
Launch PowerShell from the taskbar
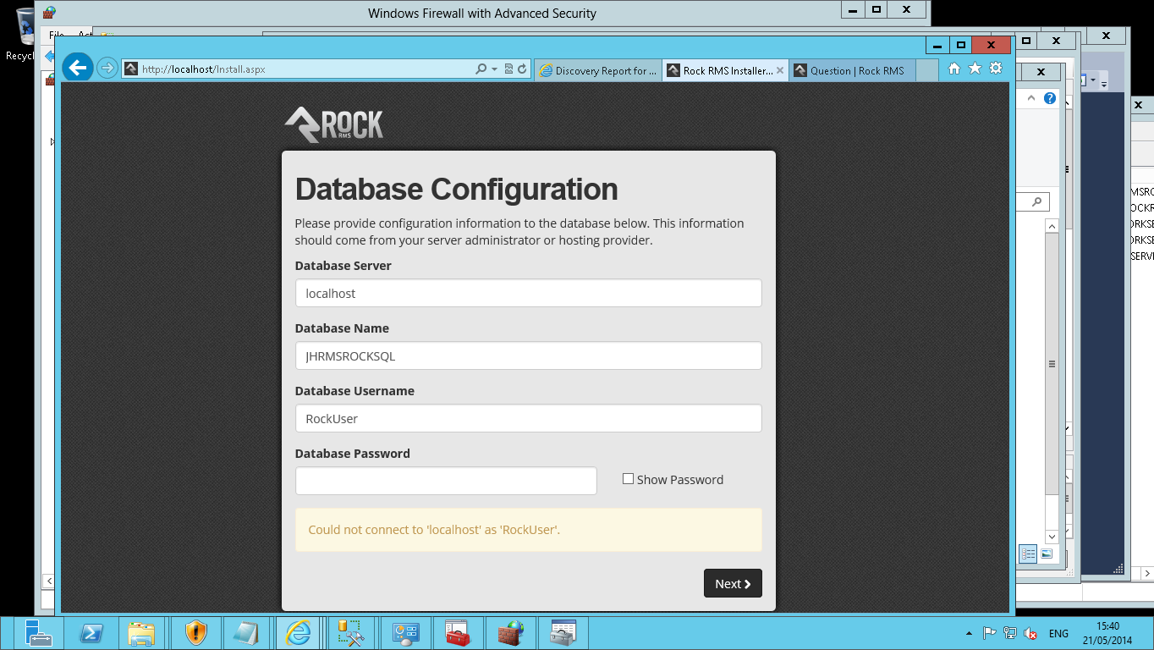[91, 633]
